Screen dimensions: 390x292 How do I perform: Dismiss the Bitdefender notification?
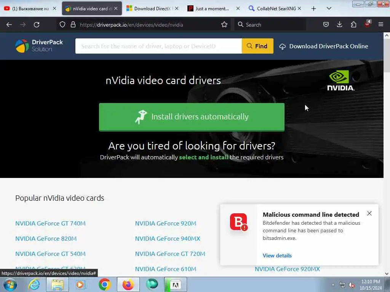pos(369,213)
